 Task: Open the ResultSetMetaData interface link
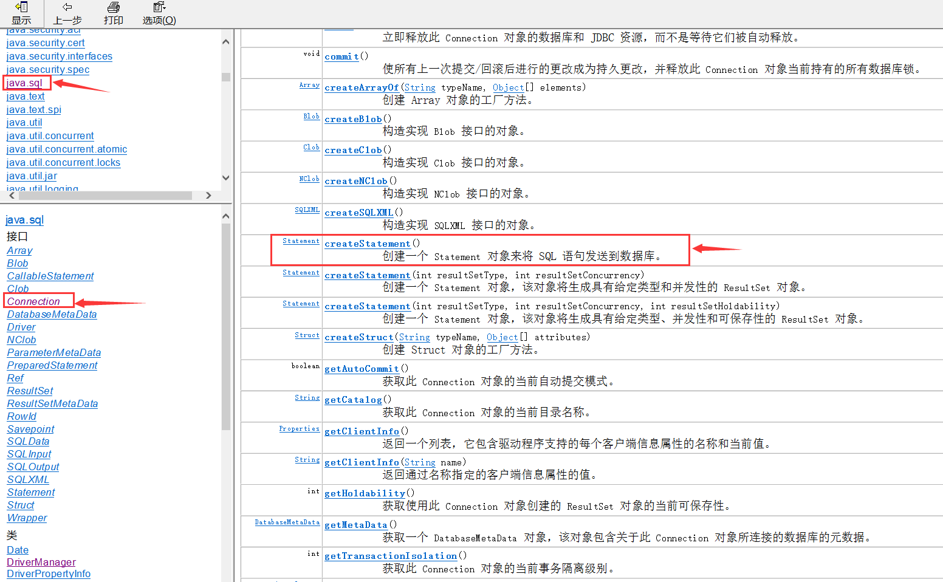pyautogui.click(x=52, y=404)
